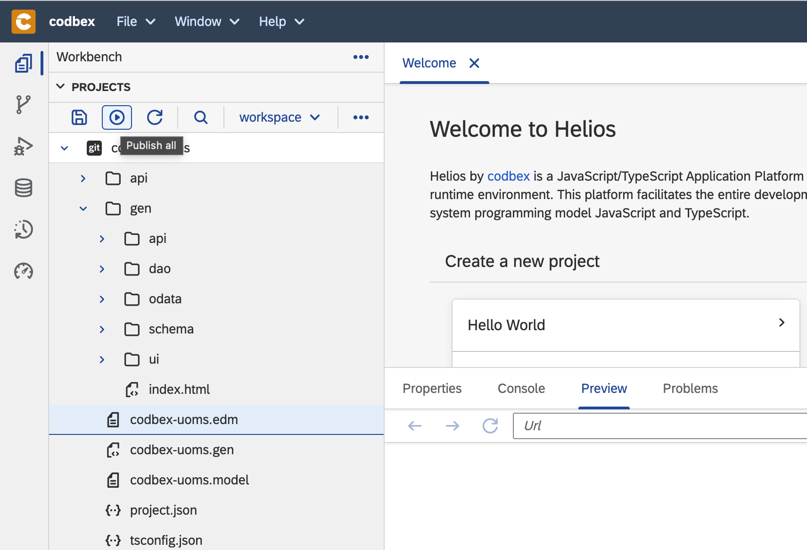Select the ui folder row
This screenshot has height=550, width=807.
(216, 359)
